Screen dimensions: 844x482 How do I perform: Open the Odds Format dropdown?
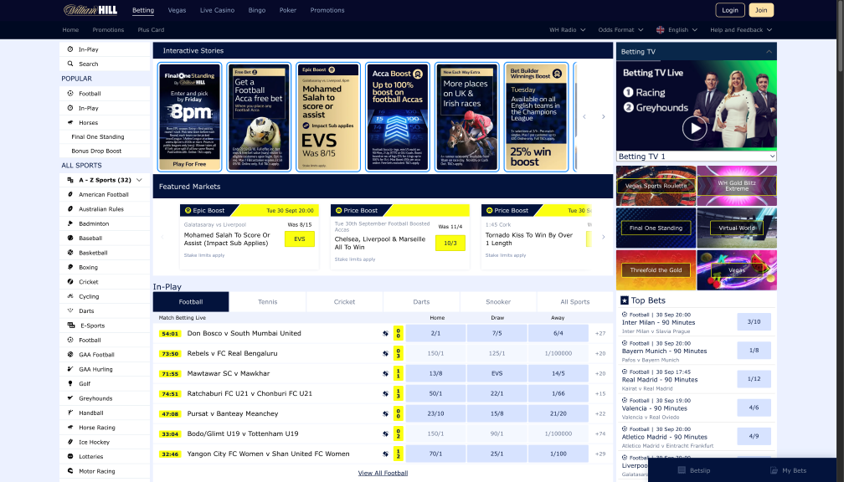pyautogui.click(x=620, y=30)
